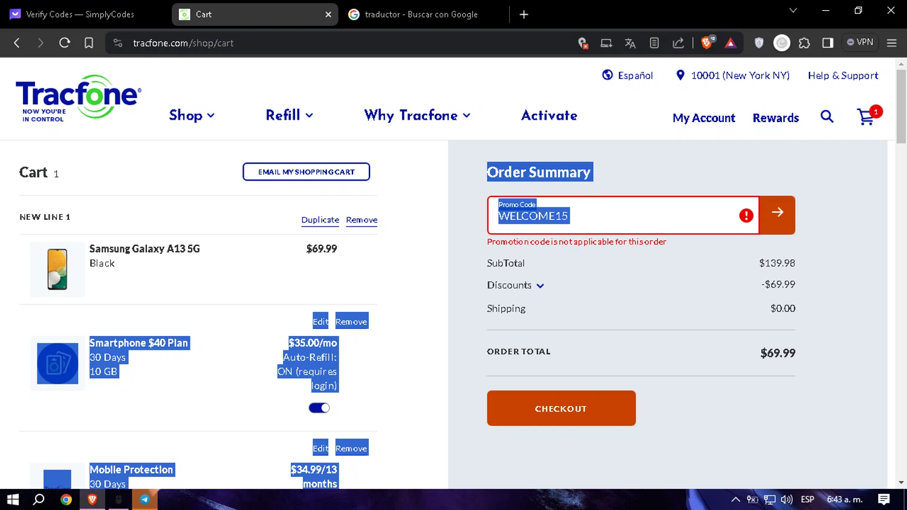Viewport: 907px width, 510px height.
Task: Click the Promo Code input field
Action: (x=623, y=215)
